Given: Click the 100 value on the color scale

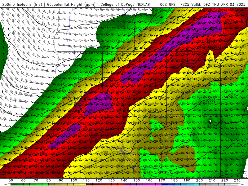Looking at the screenshot, I should coord(74,180).
